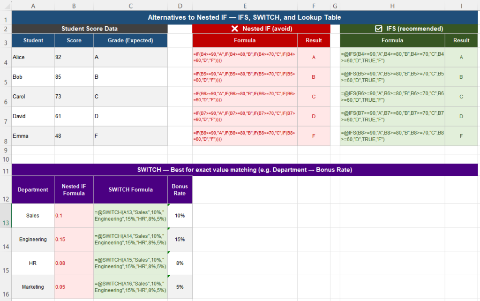Click the 'Student Score Data' header
Viewport: 480px width, 301px height.
point(90,29)
